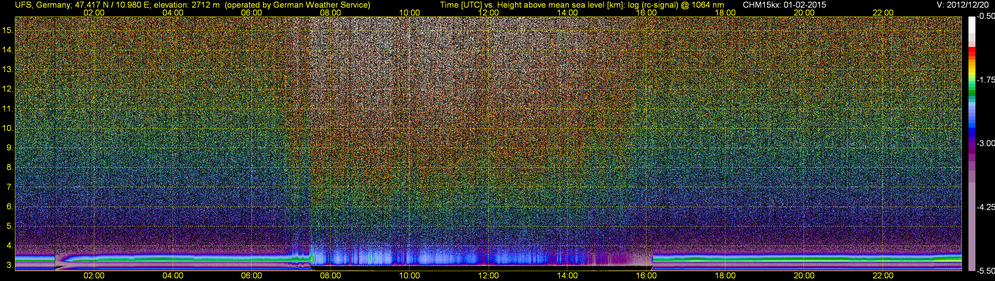
Task: Click the -3.00 color scale label
Action: 985,143
